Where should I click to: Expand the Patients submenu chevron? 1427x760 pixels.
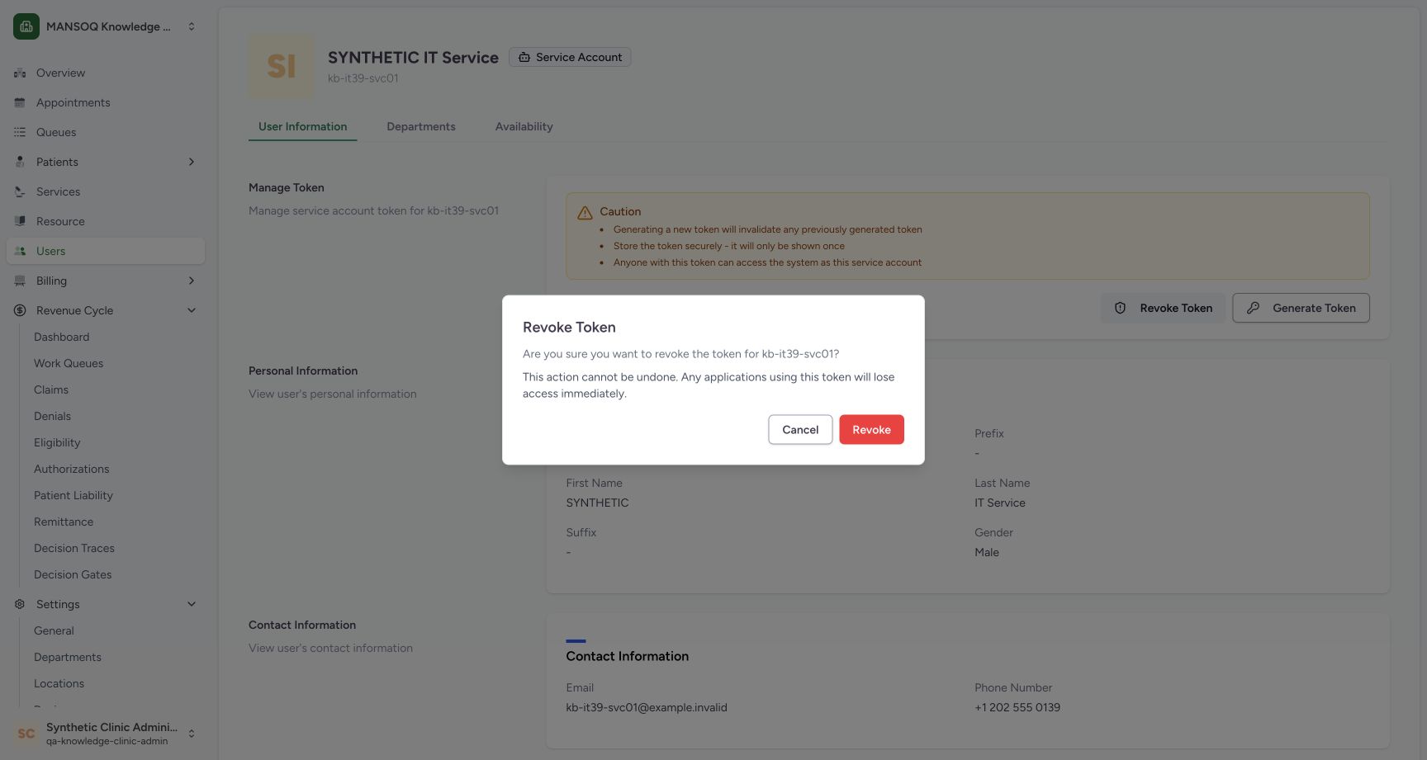click(192, 162)
